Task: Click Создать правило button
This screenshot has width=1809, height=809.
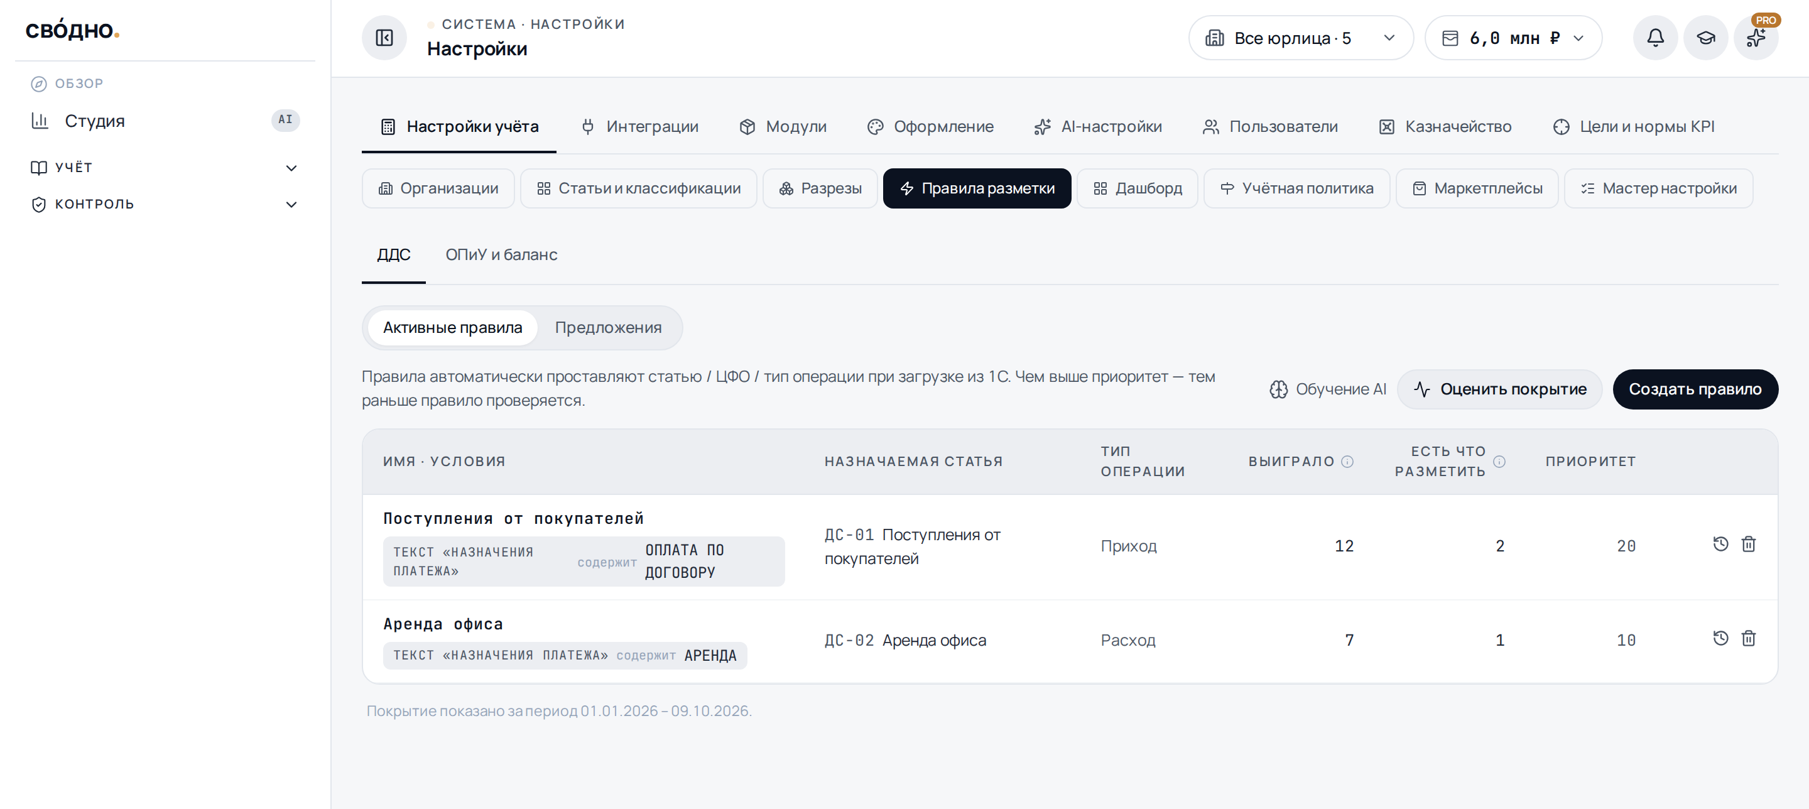Action: click(x=1695, y=389)
